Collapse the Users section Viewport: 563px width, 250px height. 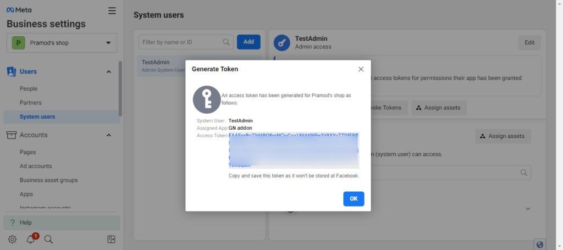point(108,71)
